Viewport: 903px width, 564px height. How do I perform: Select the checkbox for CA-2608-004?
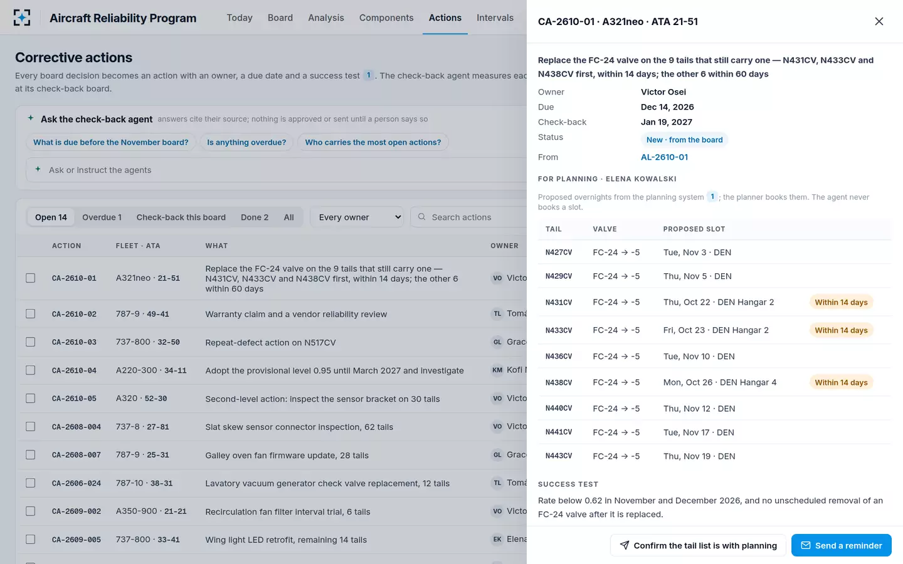point(30,427)
